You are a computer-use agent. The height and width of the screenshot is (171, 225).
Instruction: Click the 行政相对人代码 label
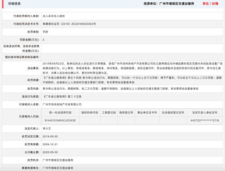coord(29,116)
